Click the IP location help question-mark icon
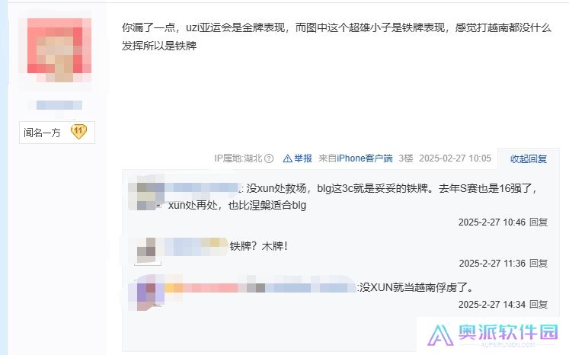Image resolution: width=569 pixels, height=355 pixels. point(269,158)
